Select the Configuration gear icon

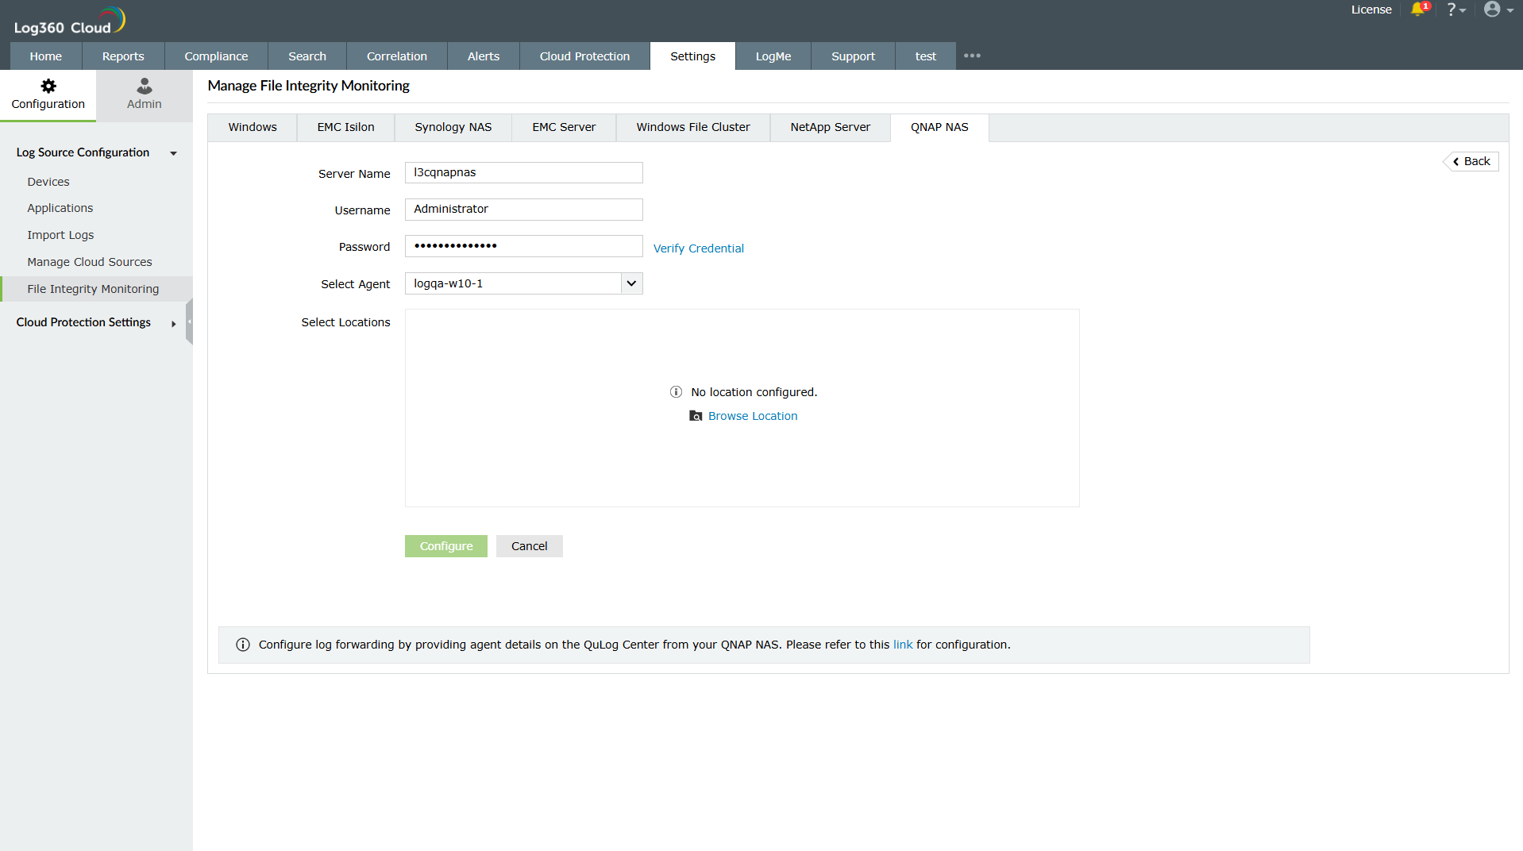48,86
